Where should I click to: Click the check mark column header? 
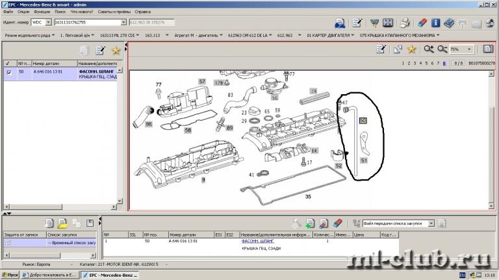[x=8, y=63]
